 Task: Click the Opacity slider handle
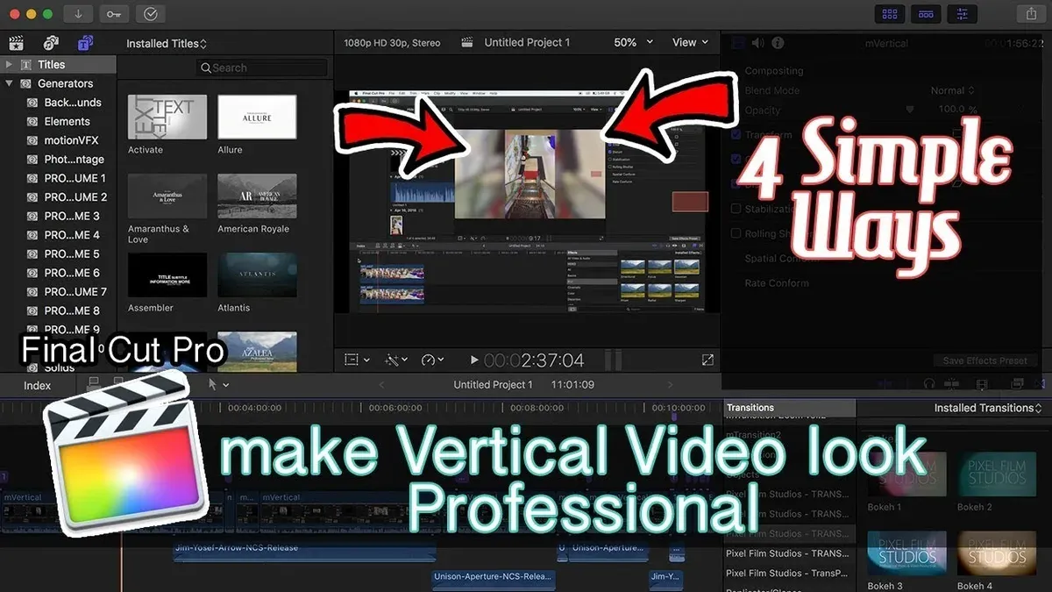[909, 111]
